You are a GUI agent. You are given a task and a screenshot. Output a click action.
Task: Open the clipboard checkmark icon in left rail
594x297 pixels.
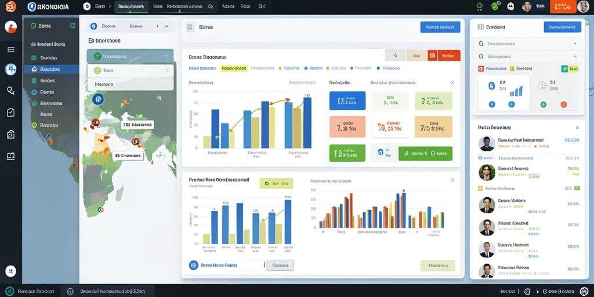coord(10,112)
